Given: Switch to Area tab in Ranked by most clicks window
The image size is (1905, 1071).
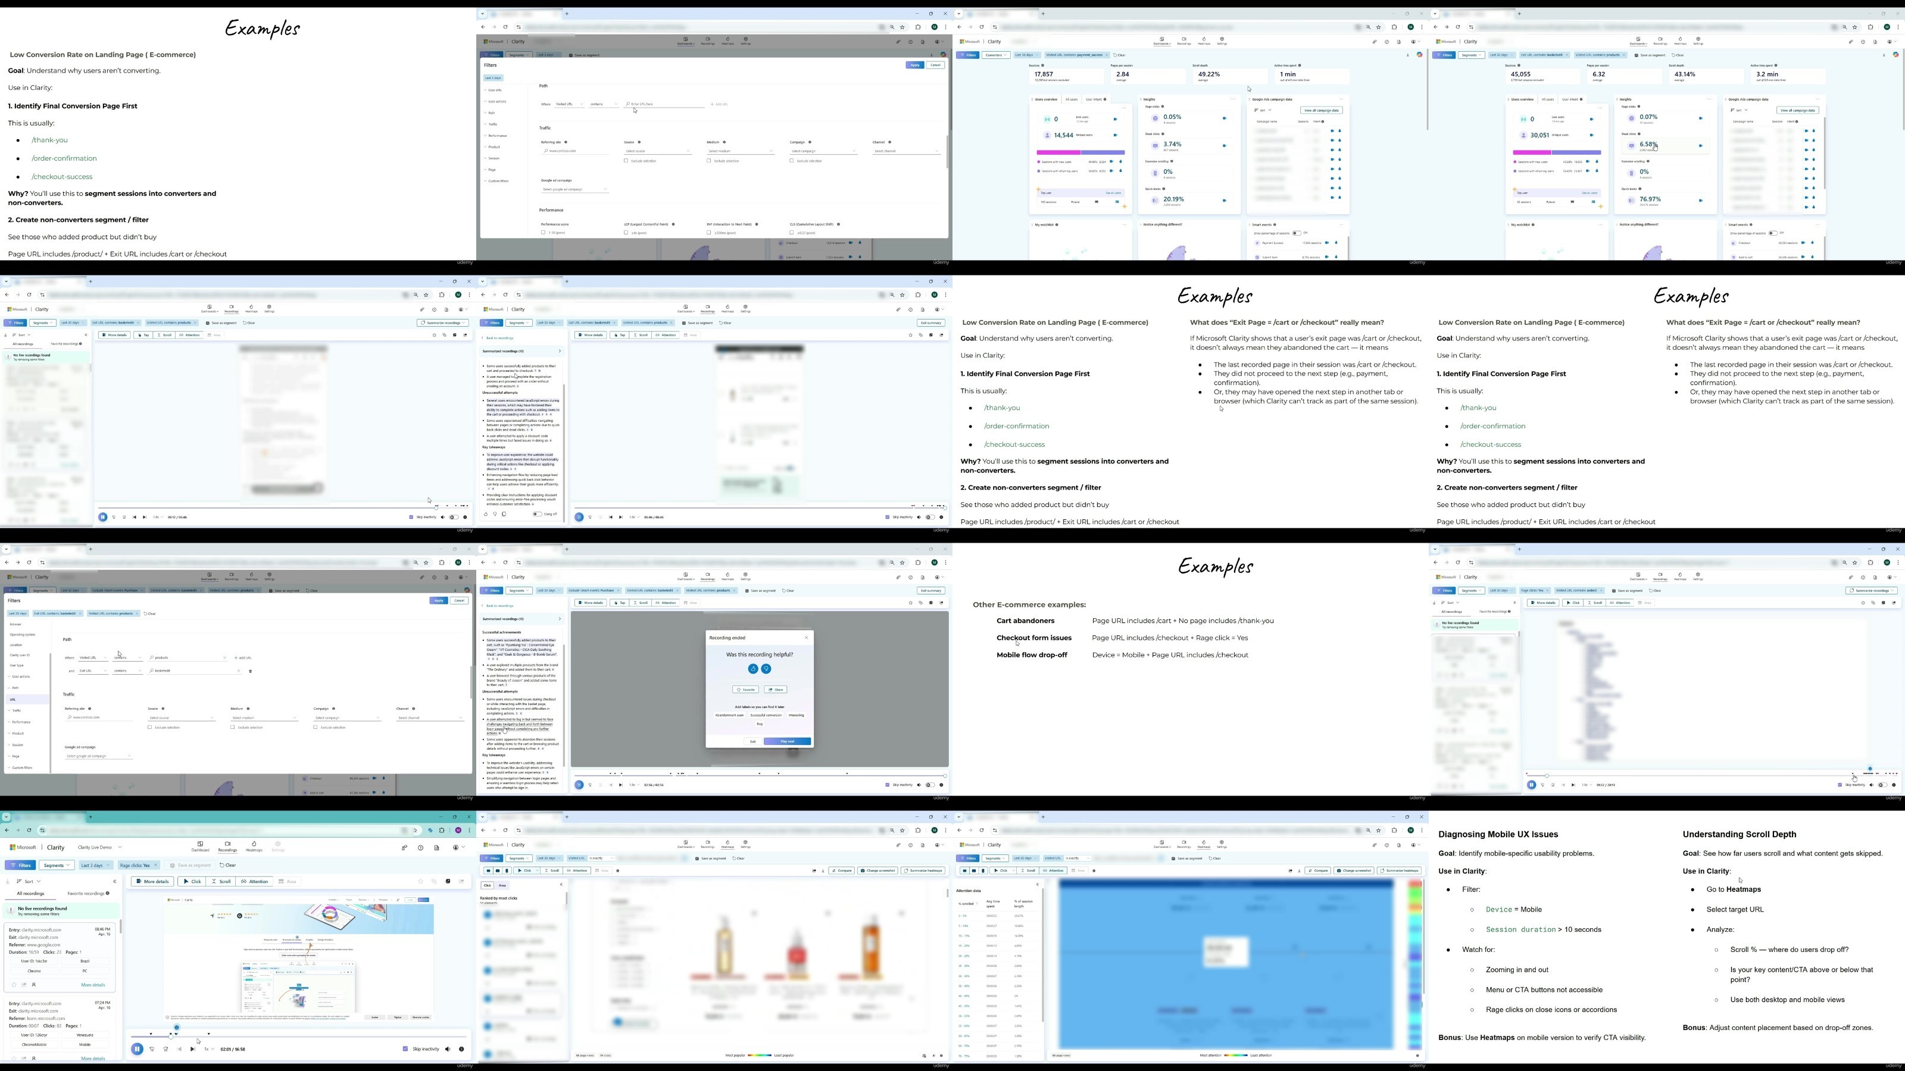Looking at the screenshot, I should click(502, 885).
